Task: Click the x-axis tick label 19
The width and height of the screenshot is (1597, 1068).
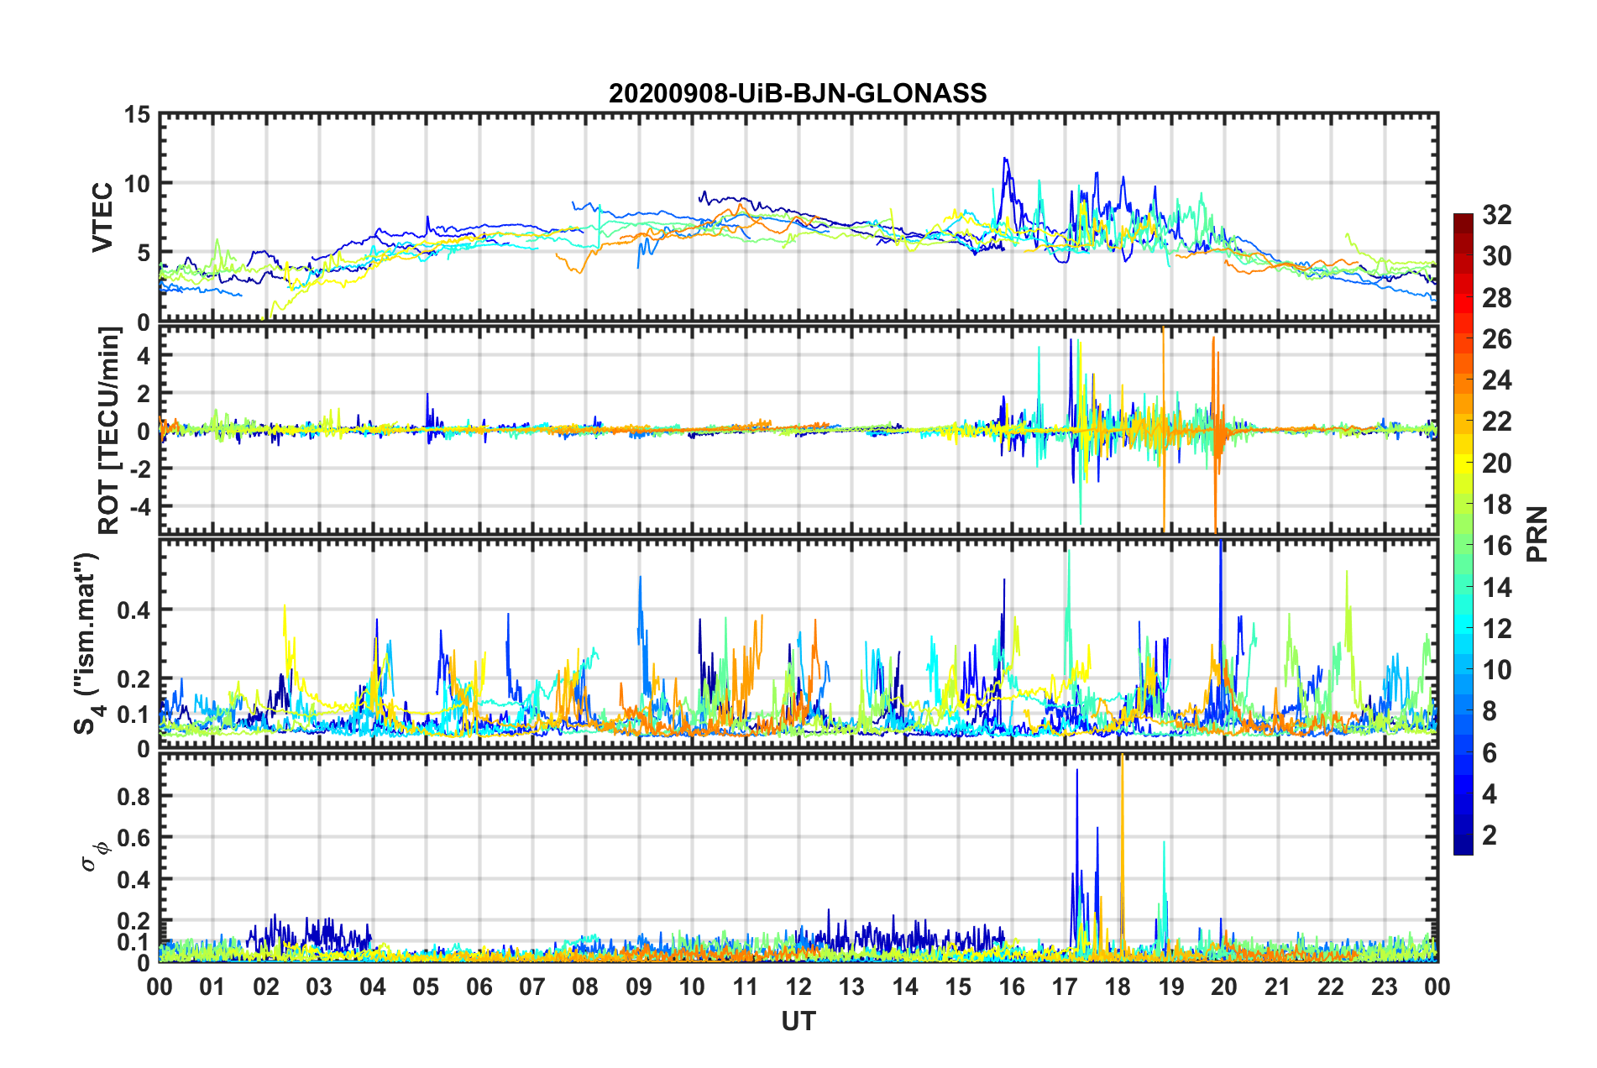Action: pos(1171,987)
